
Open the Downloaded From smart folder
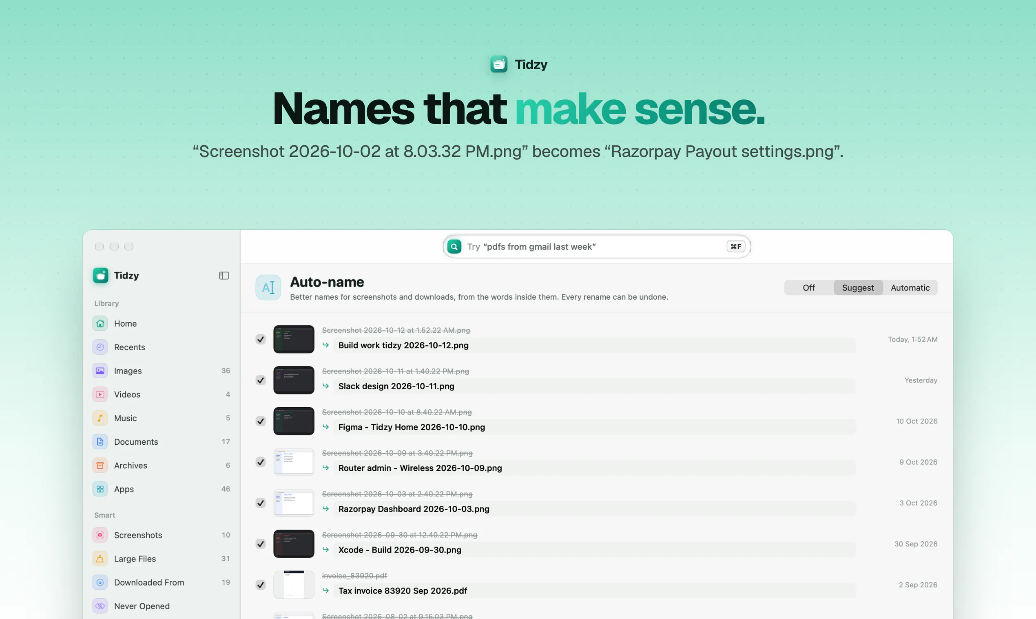pos(161,582)
